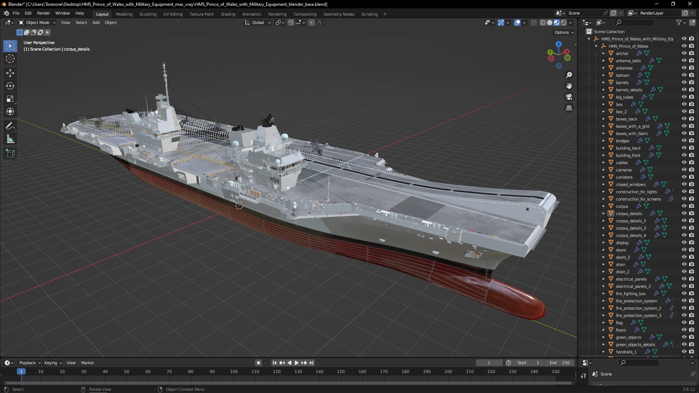
Task: Expand the bridges tree item
Action: tap(603, 141)
